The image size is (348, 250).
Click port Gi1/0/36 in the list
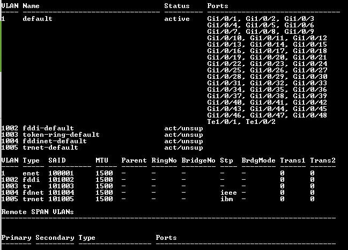click(310, 90)
